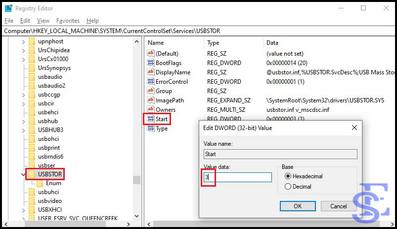
Task: Select the Owners multi-string value icon
Action: point(151,109)
